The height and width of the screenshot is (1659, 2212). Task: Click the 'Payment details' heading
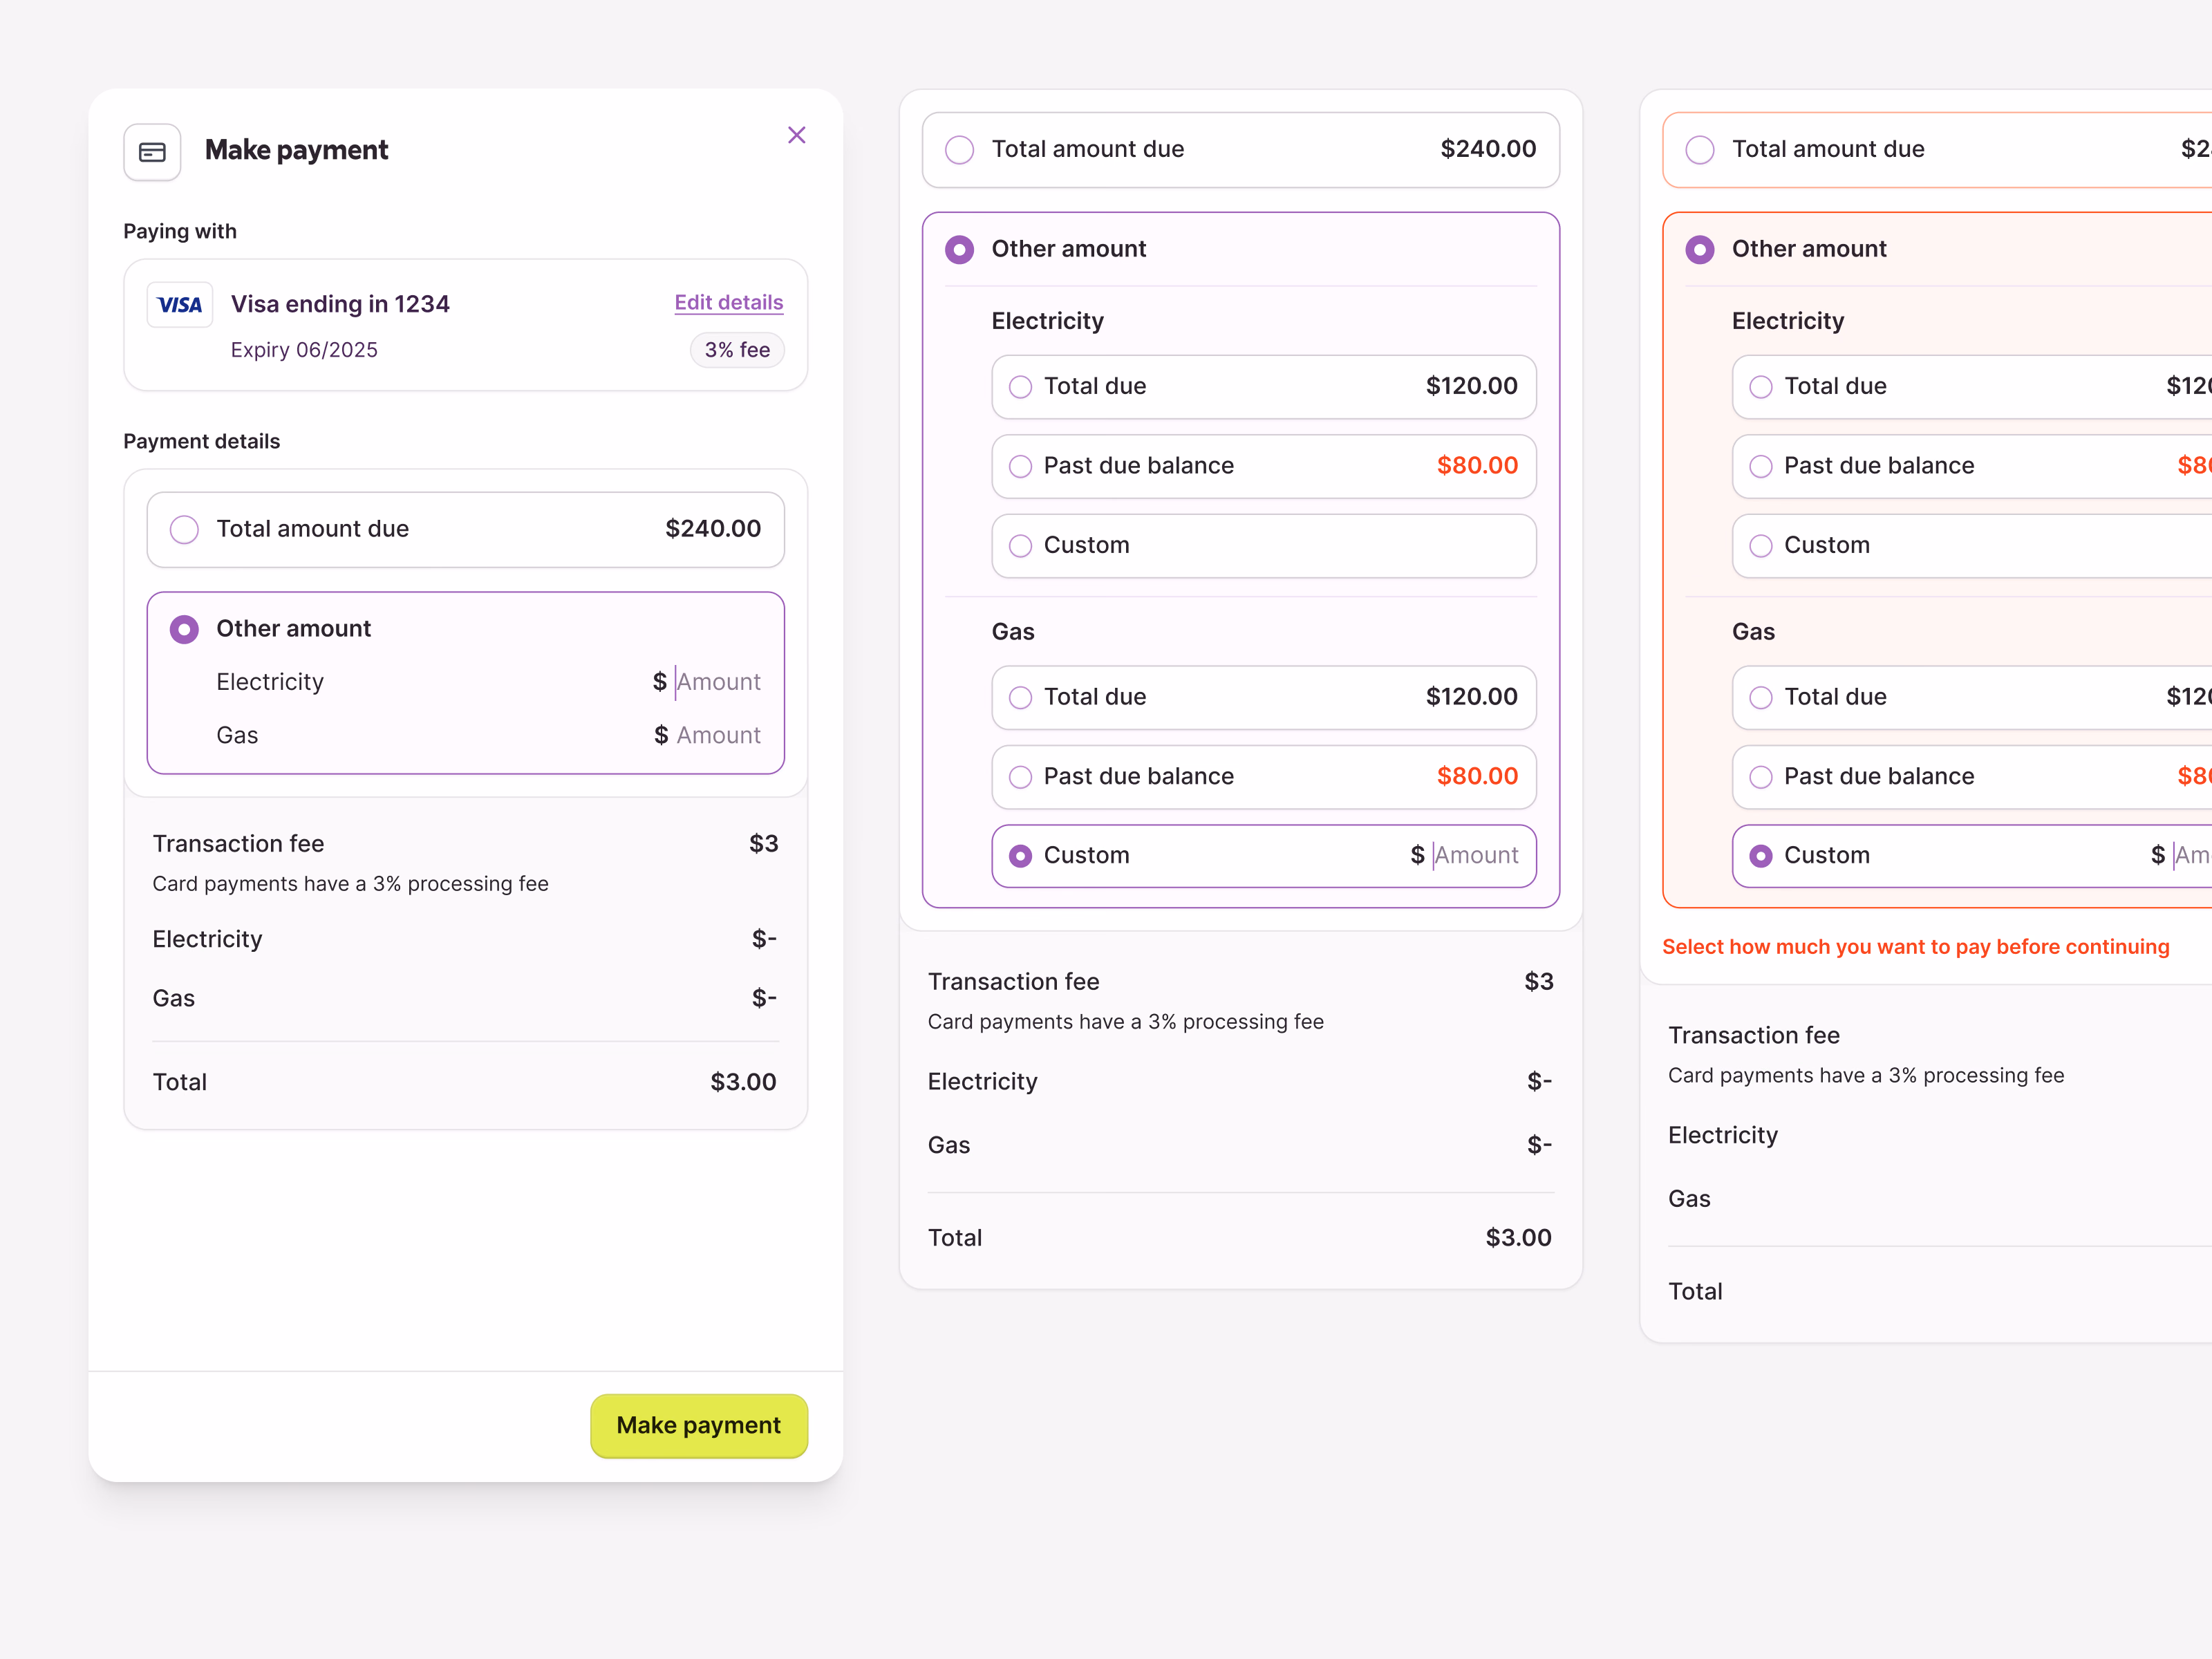(x=201, y=441)
